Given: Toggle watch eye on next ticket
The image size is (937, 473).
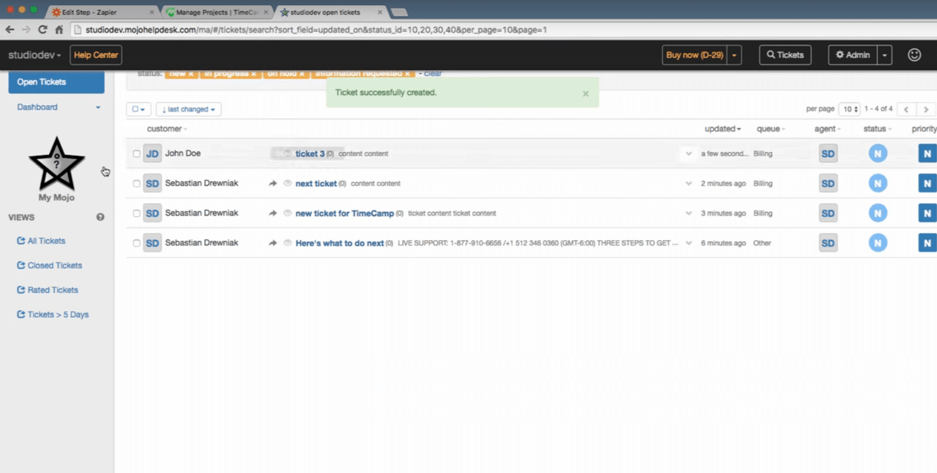Looking at the screenshot, I should (287, 183).
